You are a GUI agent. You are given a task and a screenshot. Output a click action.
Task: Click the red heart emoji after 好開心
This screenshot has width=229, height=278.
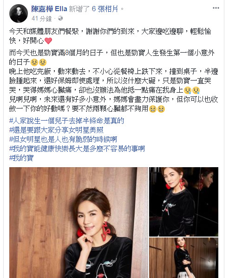(x=48, y=41)
